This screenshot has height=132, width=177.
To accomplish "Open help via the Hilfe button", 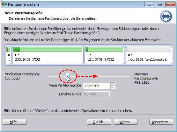I will tap(15, 122).
